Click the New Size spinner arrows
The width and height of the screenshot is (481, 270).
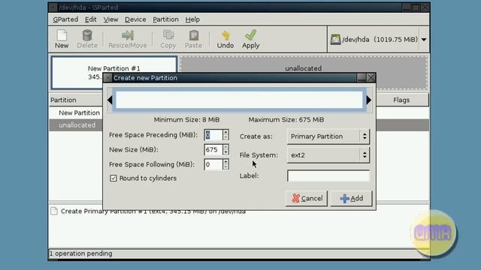[225, 150]
